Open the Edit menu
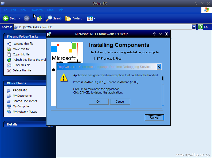This screenshot has width=212, height=158. 14,10
